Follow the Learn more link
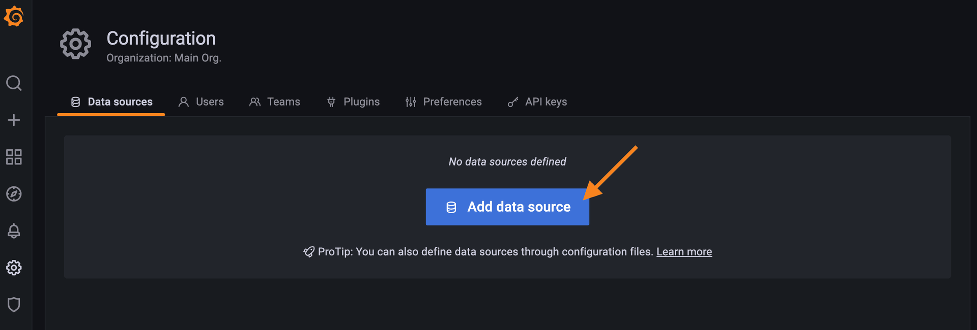 pos(684,252)
